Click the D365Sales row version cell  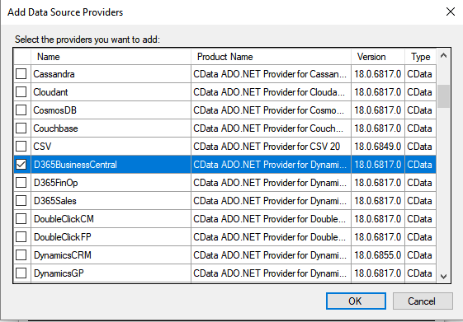click(378, 201)
